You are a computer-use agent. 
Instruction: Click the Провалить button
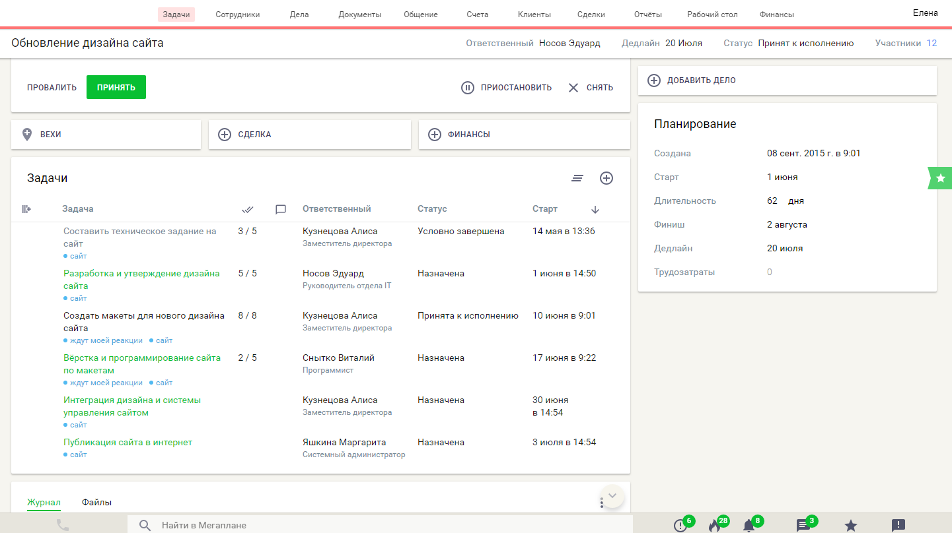pyautogui.click(x=52, y=88)
